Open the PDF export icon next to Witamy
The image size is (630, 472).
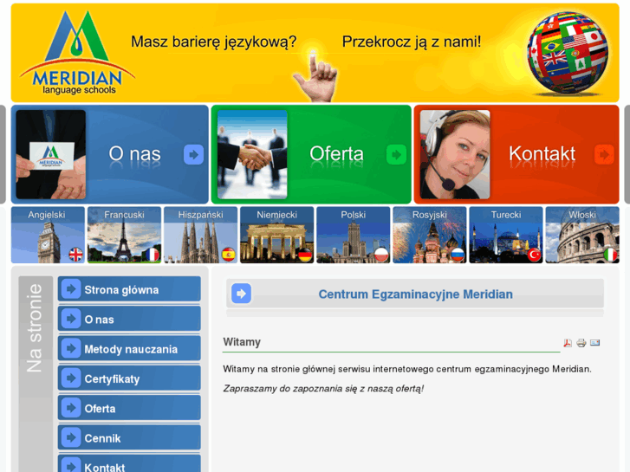point(568,343)
